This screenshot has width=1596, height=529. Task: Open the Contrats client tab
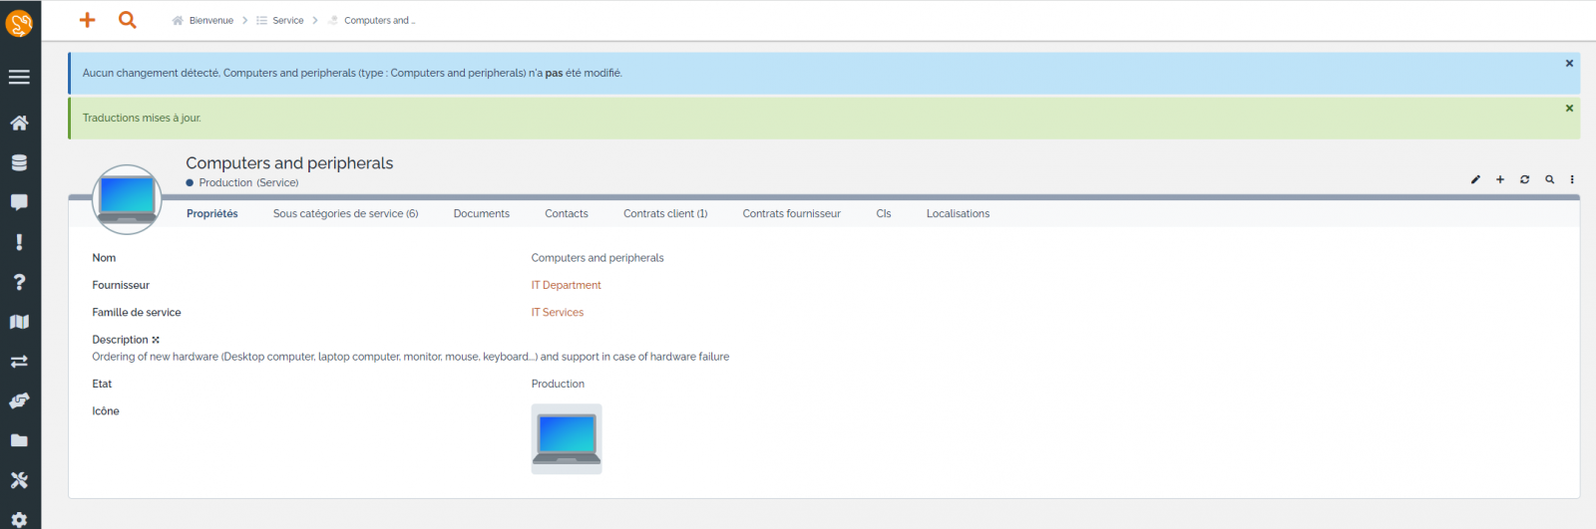665,213
